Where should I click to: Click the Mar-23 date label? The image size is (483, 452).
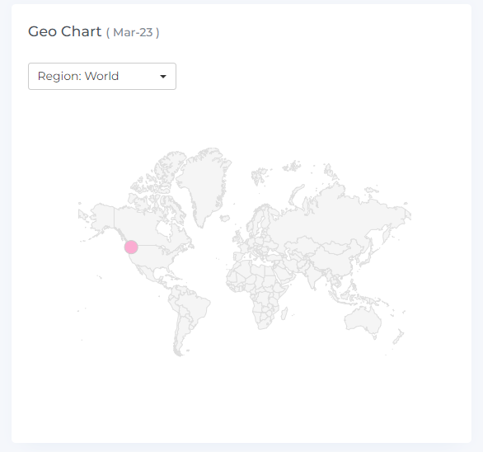coord(133,32)
